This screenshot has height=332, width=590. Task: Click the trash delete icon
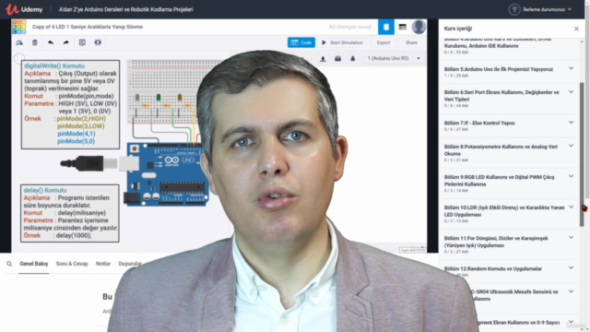(x=35, y=42)
